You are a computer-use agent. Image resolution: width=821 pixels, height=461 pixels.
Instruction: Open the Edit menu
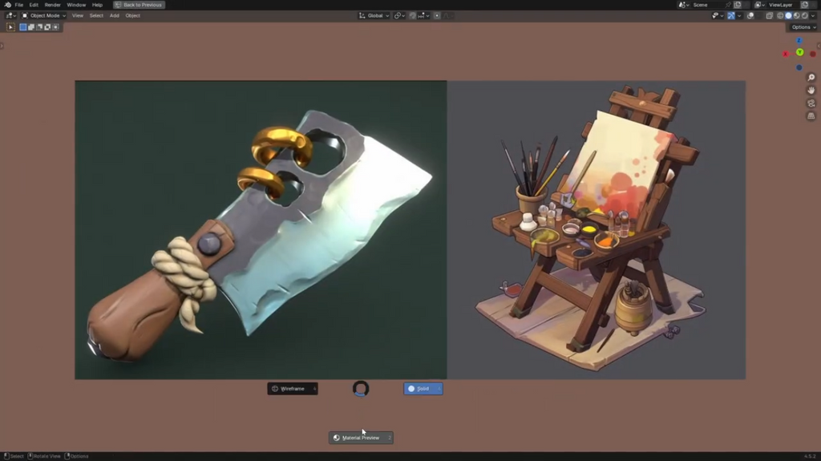point(34,5)
